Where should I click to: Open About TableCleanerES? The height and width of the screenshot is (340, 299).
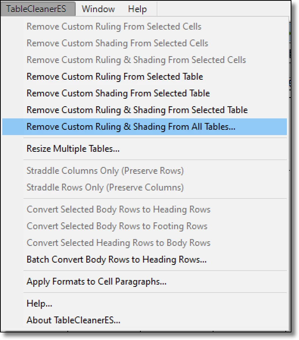[145, 321]
